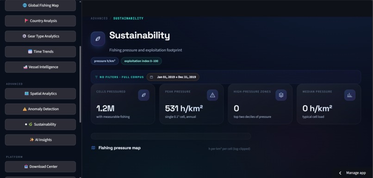373x178 pixels.
Task: Click the Fishing pressure map heading
Action: click(119, 148)
